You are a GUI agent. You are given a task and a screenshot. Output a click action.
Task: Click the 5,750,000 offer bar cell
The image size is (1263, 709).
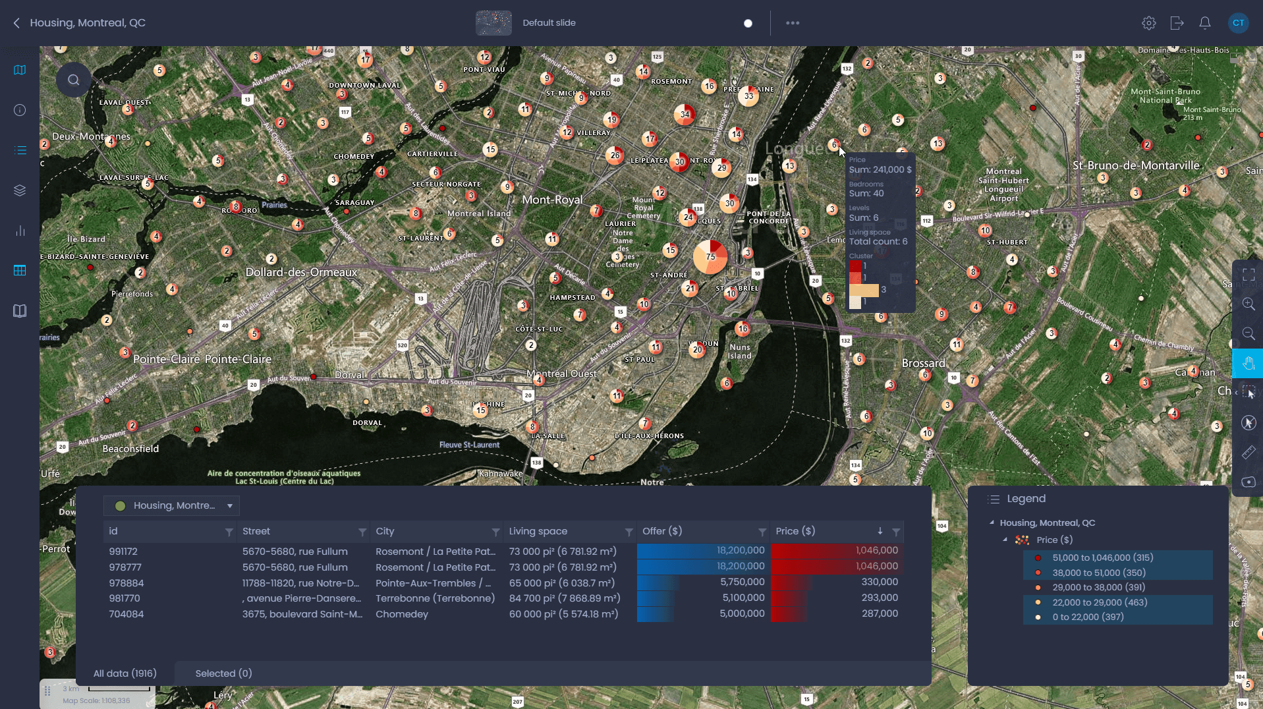point(702,582)
